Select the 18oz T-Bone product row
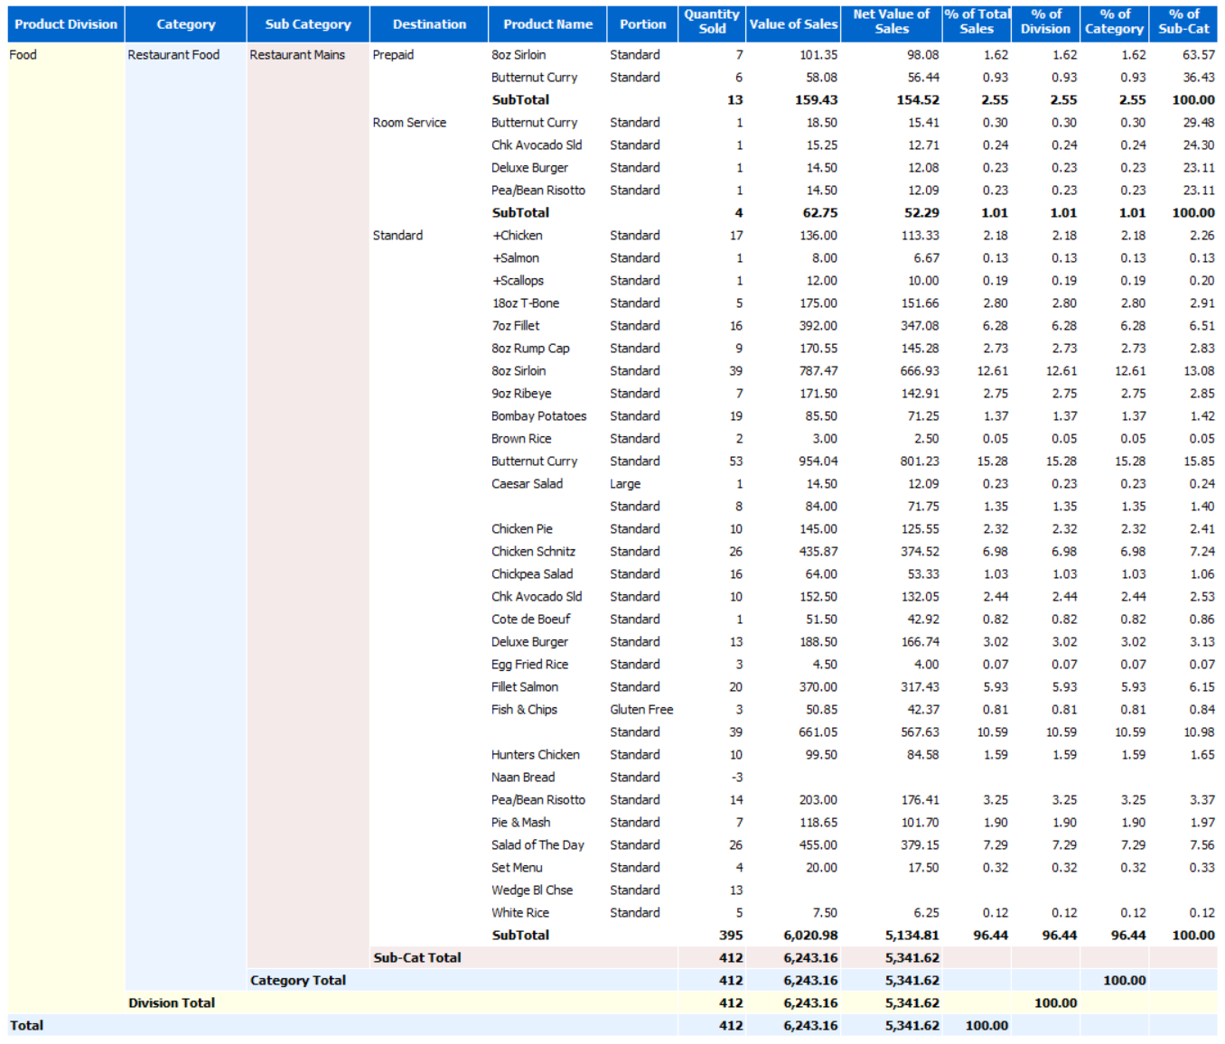This screenshot has width=1225, height=1044. coord(525,303)
